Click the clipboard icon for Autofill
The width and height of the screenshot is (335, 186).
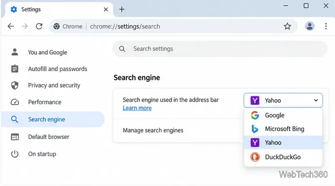pyautogui.click(x=15, y=69)
